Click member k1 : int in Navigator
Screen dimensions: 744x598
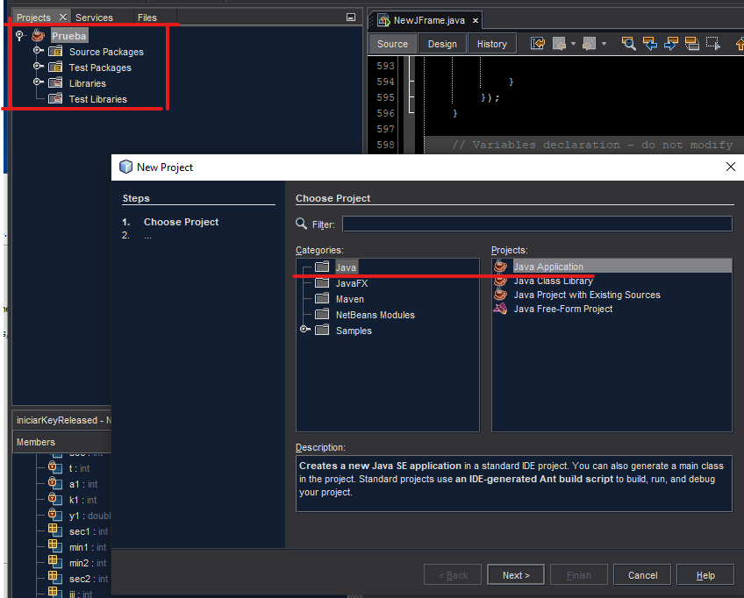click(82, 500)
